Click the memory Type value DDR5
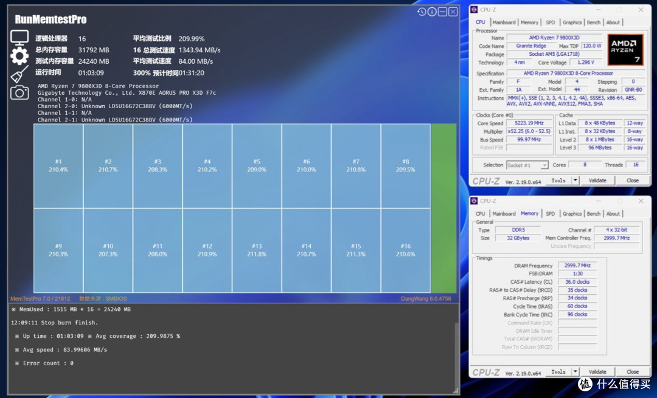The width and height of the screenshot is (657, 398). (x=518, y=230)
